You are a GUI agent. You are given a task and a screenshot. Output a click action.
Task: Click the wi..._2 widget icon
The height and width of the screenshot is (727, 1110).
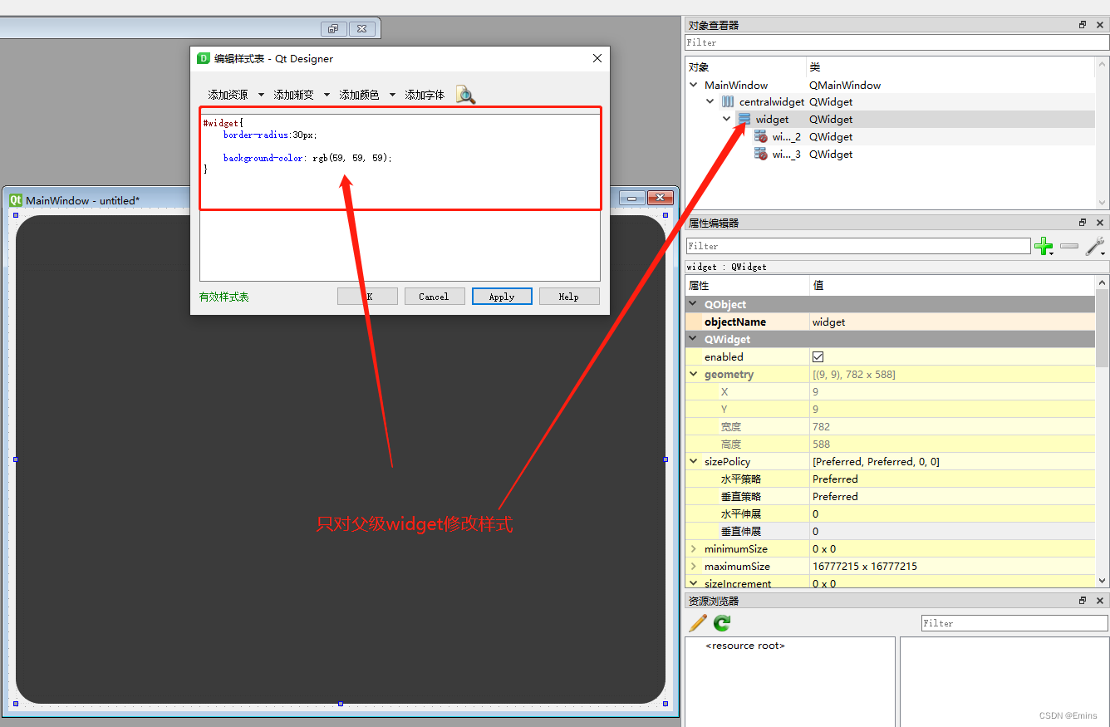pyautogui.click(x=760, y=137)
